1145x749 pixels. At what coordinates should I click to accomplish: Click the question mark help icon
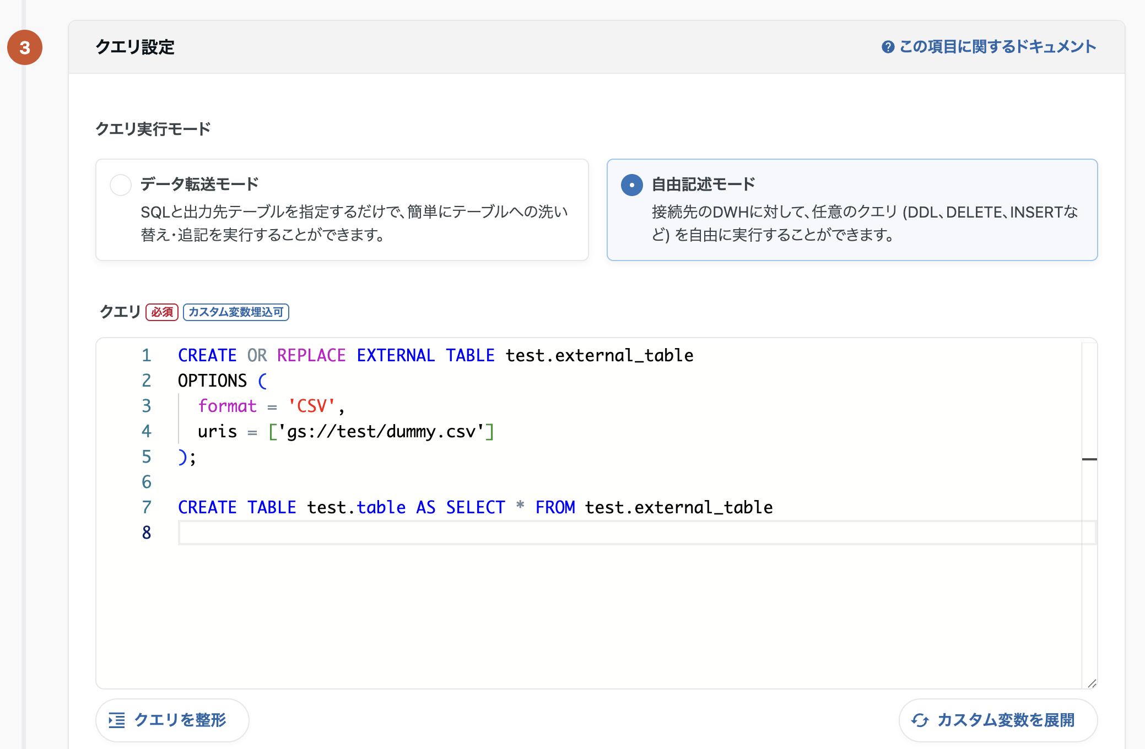coord(888,47)
